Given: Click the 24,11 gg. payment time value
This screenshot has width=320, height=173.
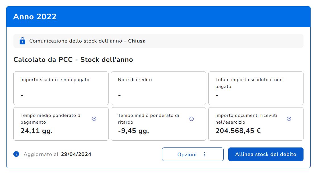Looking at the screenshot, I should [37, 131].
